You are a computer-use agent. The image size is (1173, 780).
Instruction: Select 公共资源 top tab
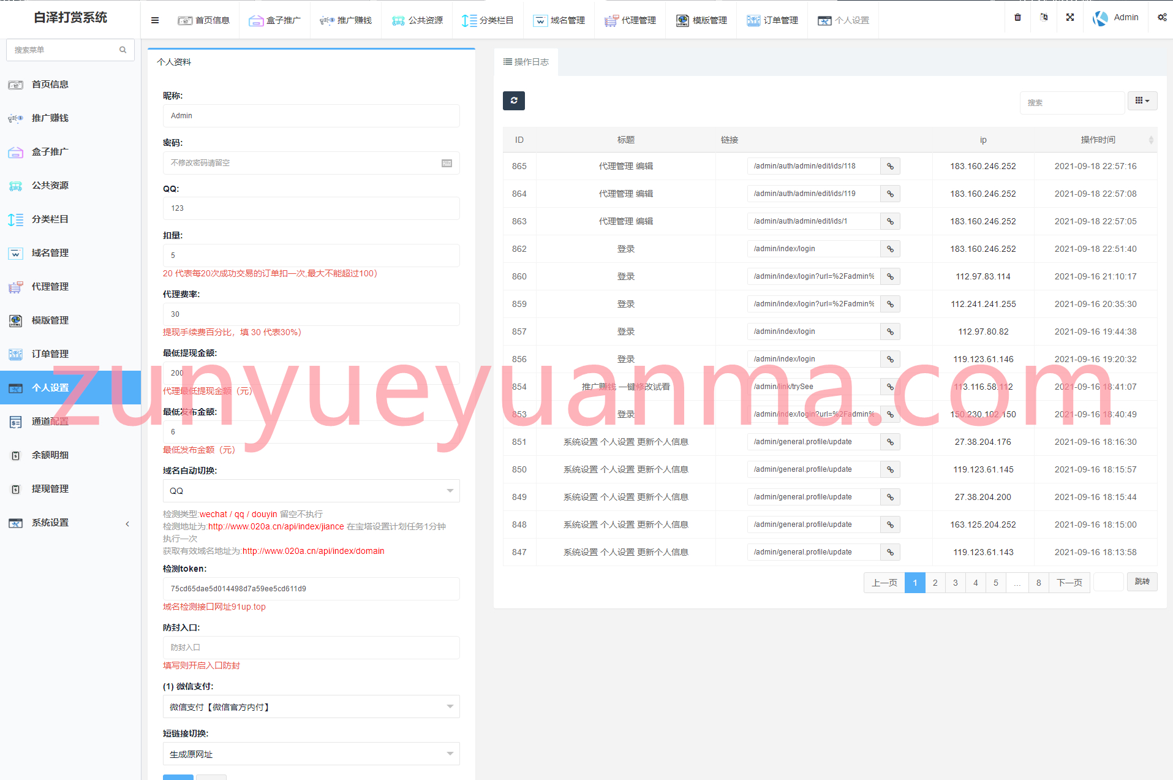click(417, 20)
